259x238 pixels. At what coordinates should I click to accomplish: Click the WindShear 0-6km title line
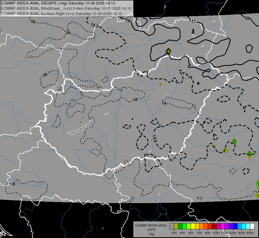point(66,8)
